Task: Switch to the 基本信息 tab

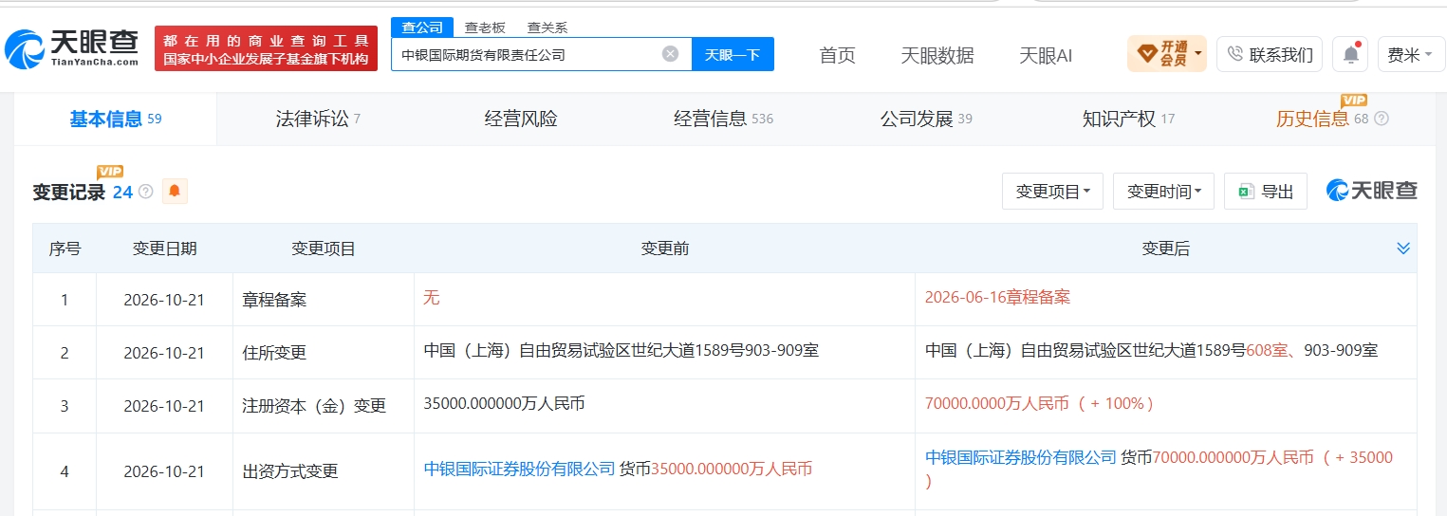Action: click(x=115, y=119)
